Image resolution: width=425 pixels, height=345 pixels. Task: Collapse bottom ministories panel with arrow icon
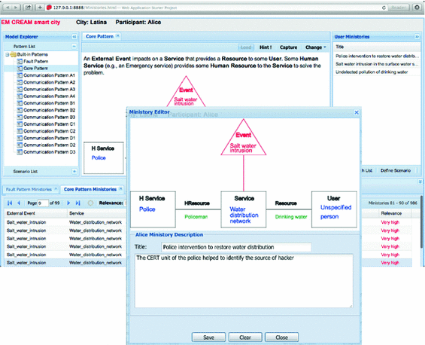tap(420, 182)
